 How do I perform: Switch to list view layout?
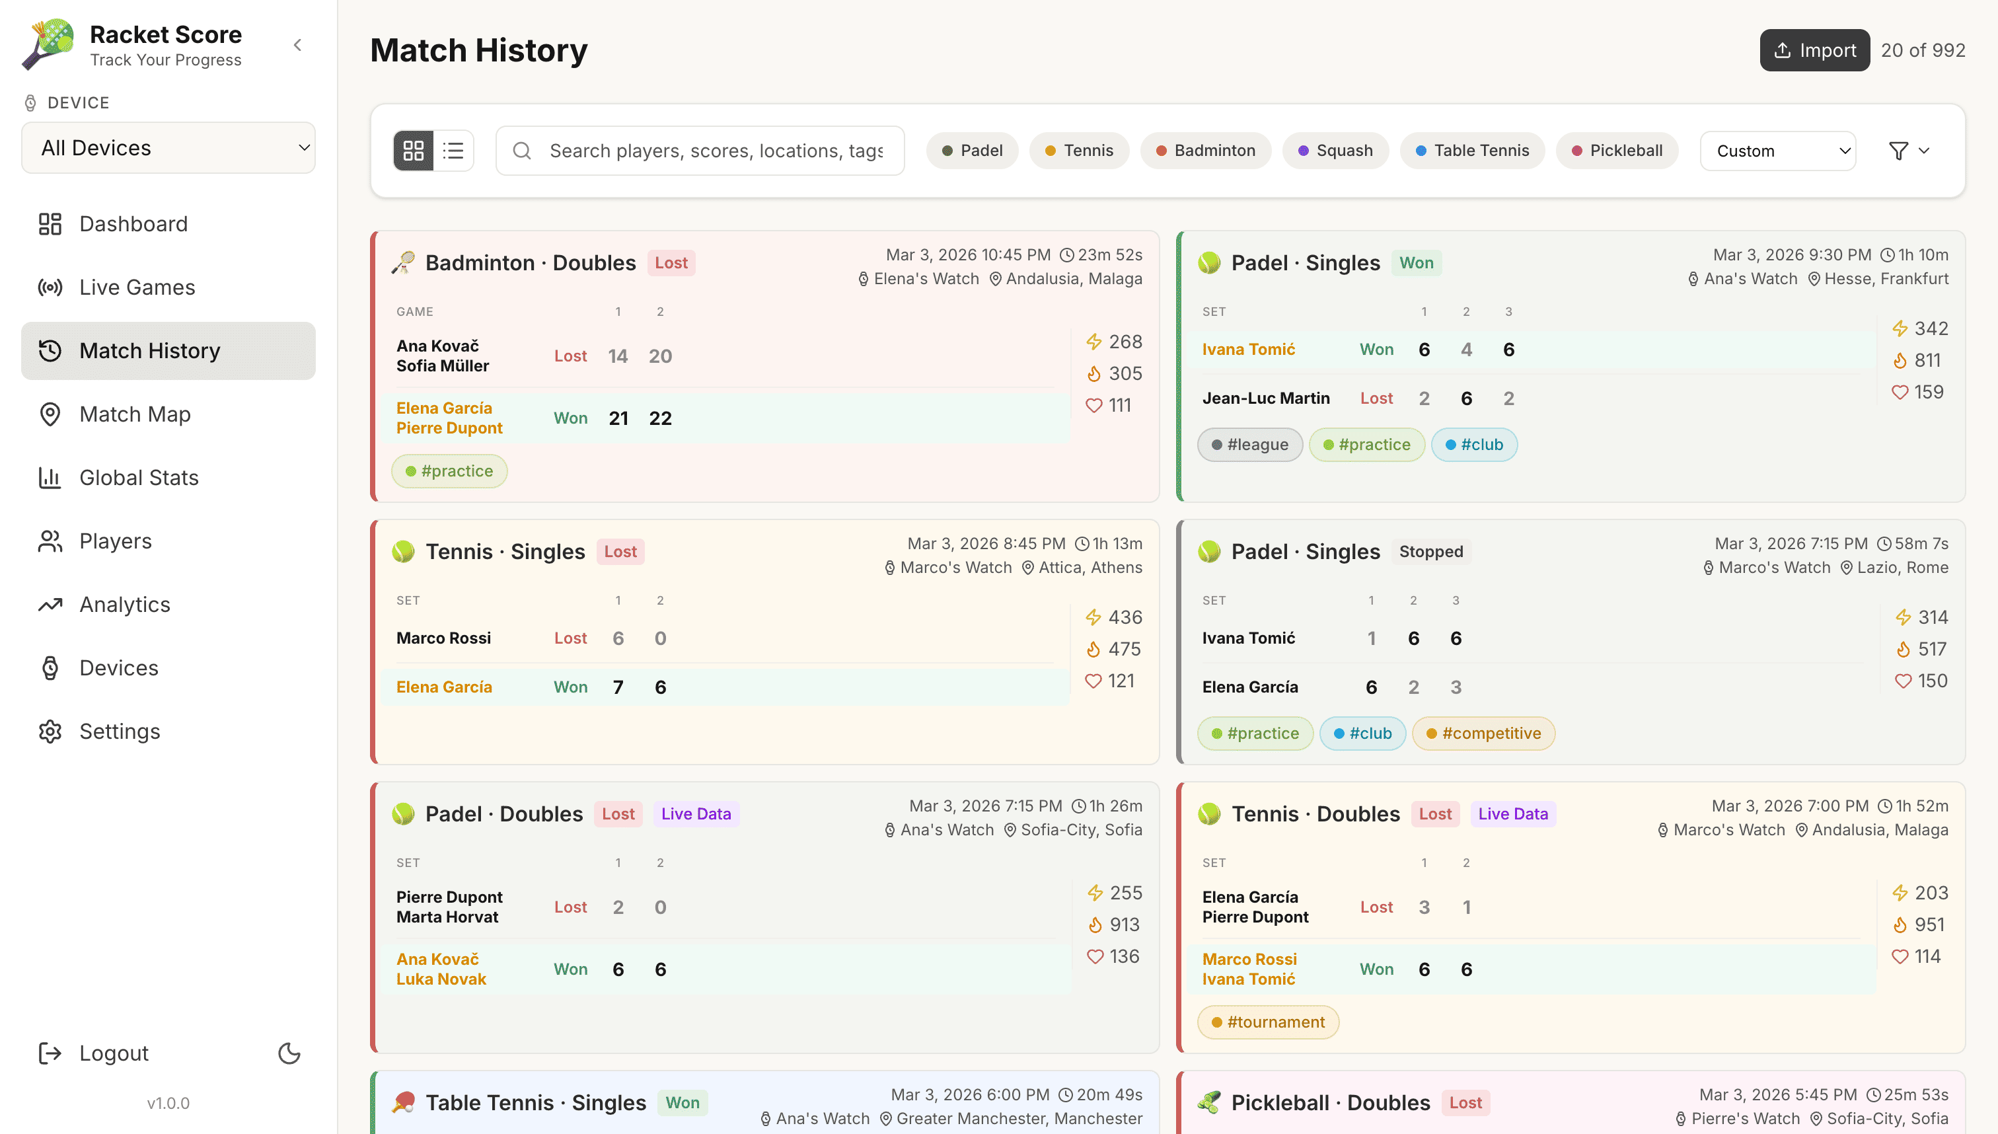454,150
